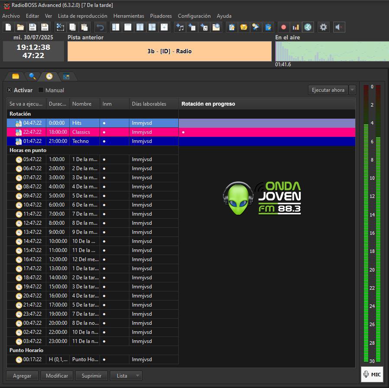The height and width of the screenshot is (388, 389).
Task: Select the four-pane layout icon
Action: point(152,27)
